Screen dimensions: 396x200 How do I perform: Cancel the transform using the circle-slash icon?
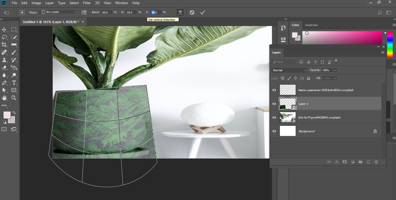click(192, 12)
